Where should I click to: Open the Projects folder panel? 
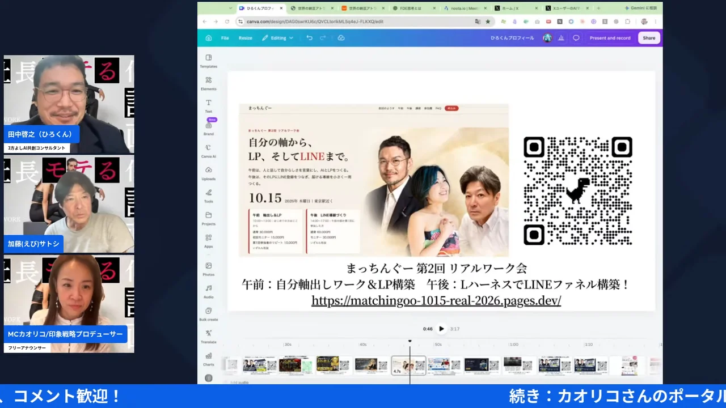click(x=209, y=219)
